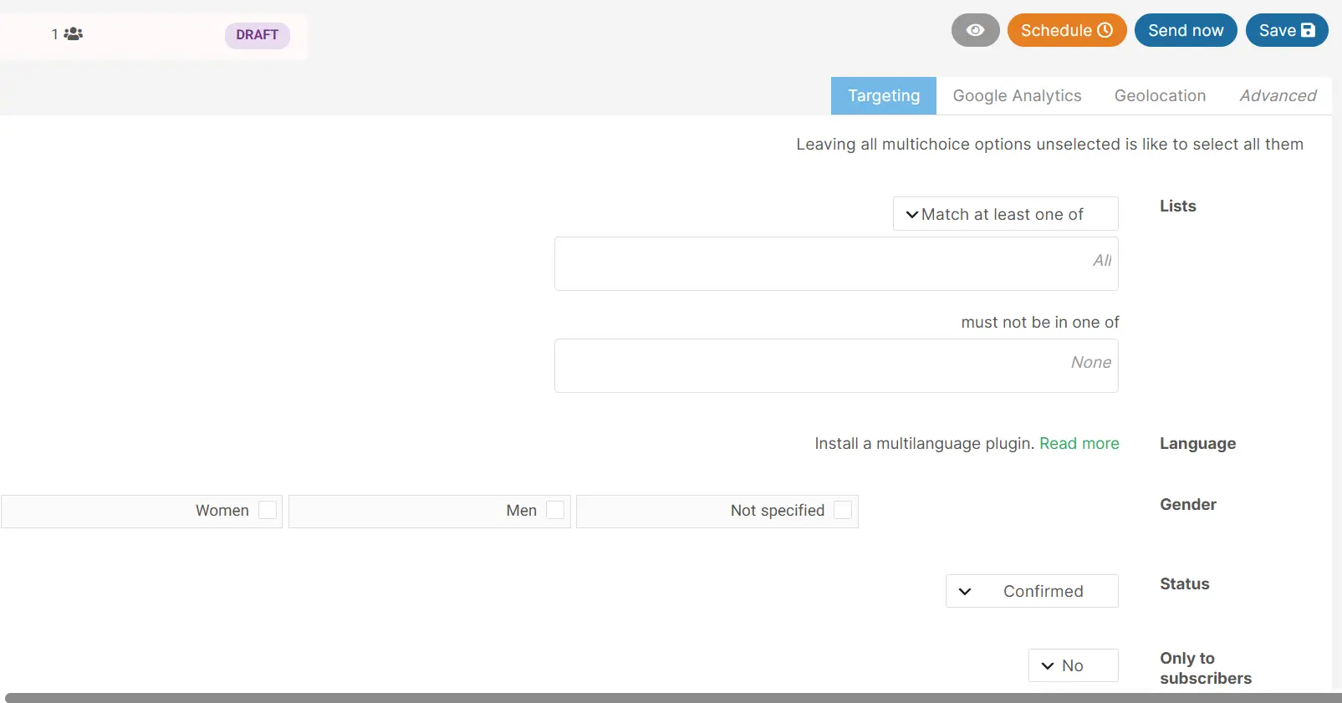Image resolution: width=1342 pixels, height=703 pixels.
Task: Open the Status Confirmed dropdown
Action: [1032, 591]
